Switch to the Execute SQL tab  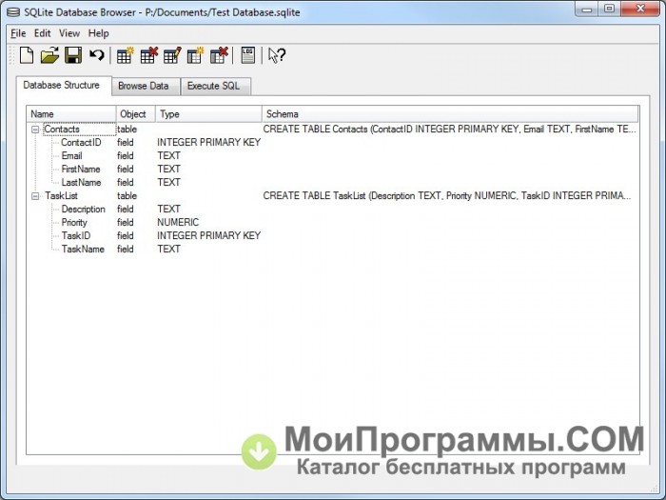click(215, 86)
